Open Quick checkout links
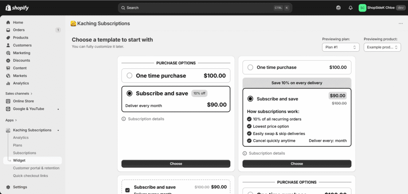This screenshot has height=194, width=408. tap(30, 176)
